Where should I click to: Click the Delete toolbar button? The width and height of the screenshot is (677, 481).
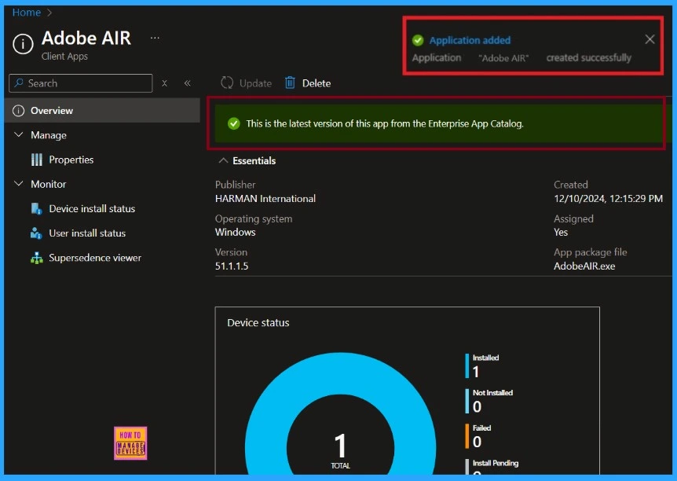308,83
